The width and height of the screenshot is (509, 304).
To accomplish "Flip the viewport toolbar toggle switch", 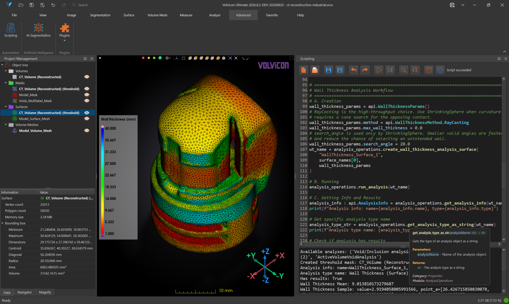I will [168, 58].
